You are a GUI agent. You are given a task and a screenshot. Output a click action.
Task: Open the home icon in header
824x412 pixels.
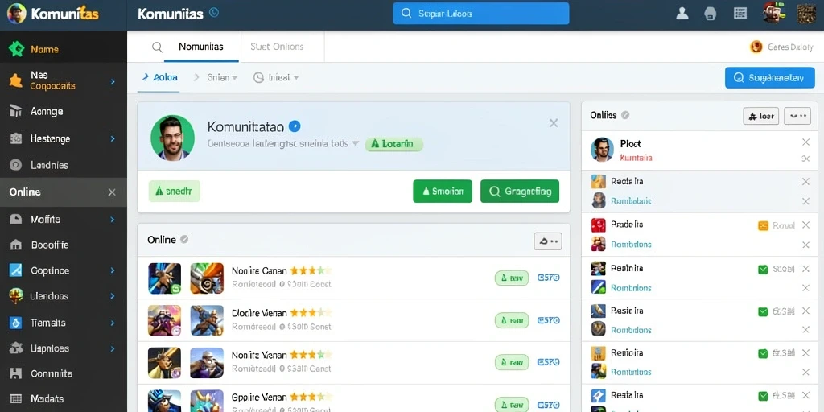[710, 14]
